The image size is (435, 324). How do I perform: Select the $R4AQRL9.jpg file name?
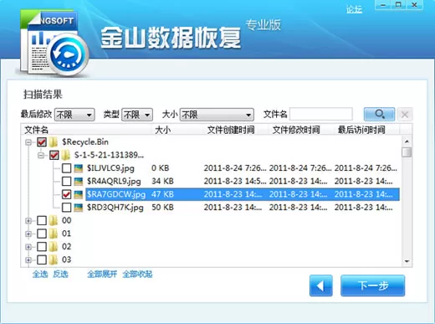114,182
